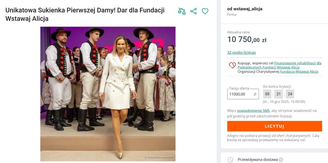Click the hours countdown box showing 05

point(267,94)
